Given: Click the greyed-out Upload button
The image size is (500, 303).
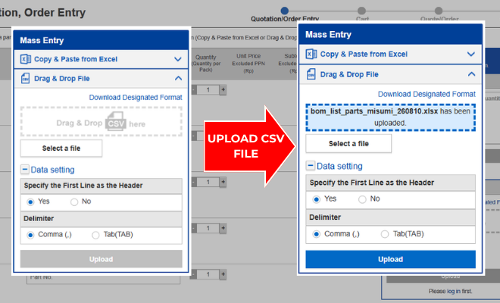Looking at the screenshot, I should [x=101, y=259].
